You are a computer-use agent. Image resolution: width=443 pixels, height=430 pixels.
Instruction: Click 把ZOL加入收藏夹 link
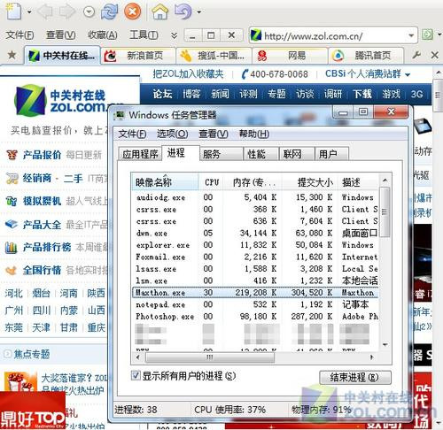pos(188,73)
